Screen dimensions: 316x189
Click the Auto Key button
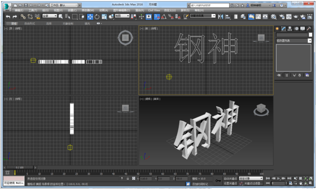point(231,179)
